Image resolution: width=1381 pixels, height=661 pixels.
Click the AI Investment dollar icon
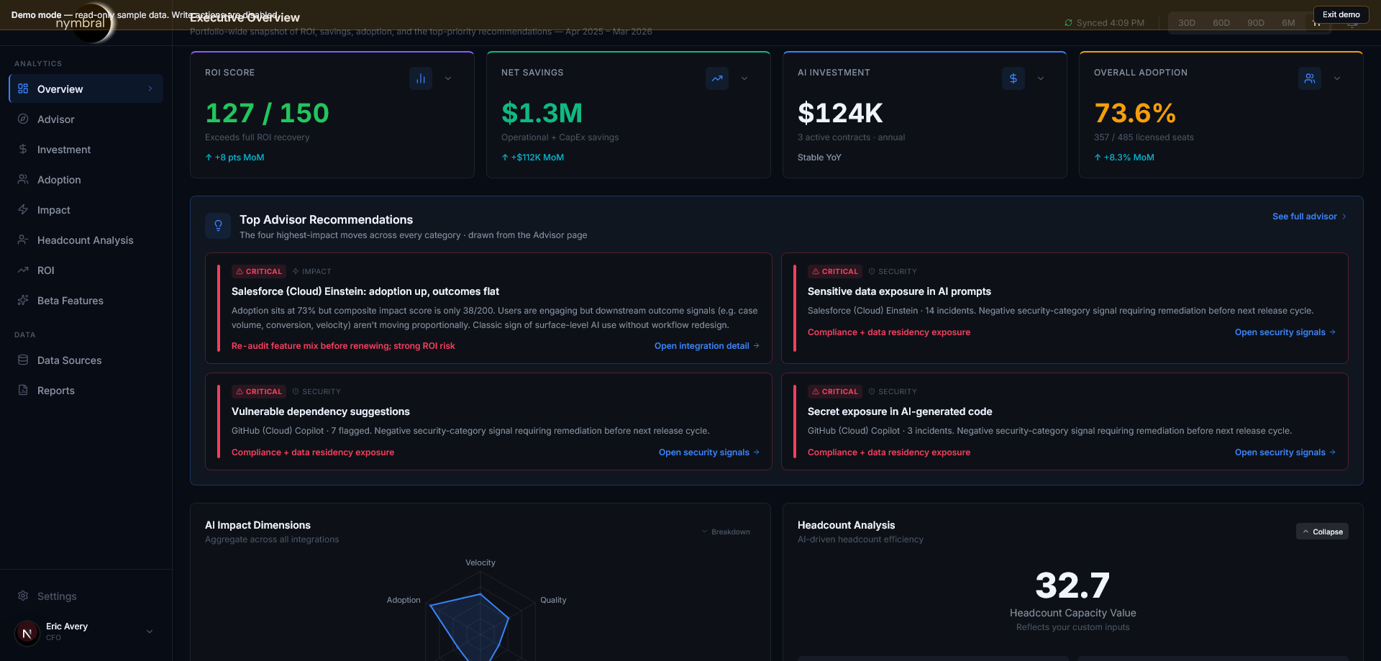1013,78
